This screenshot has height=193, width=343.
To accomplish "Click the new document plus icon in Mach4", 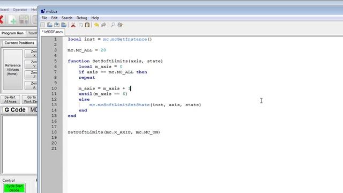I will click(12, 20).
